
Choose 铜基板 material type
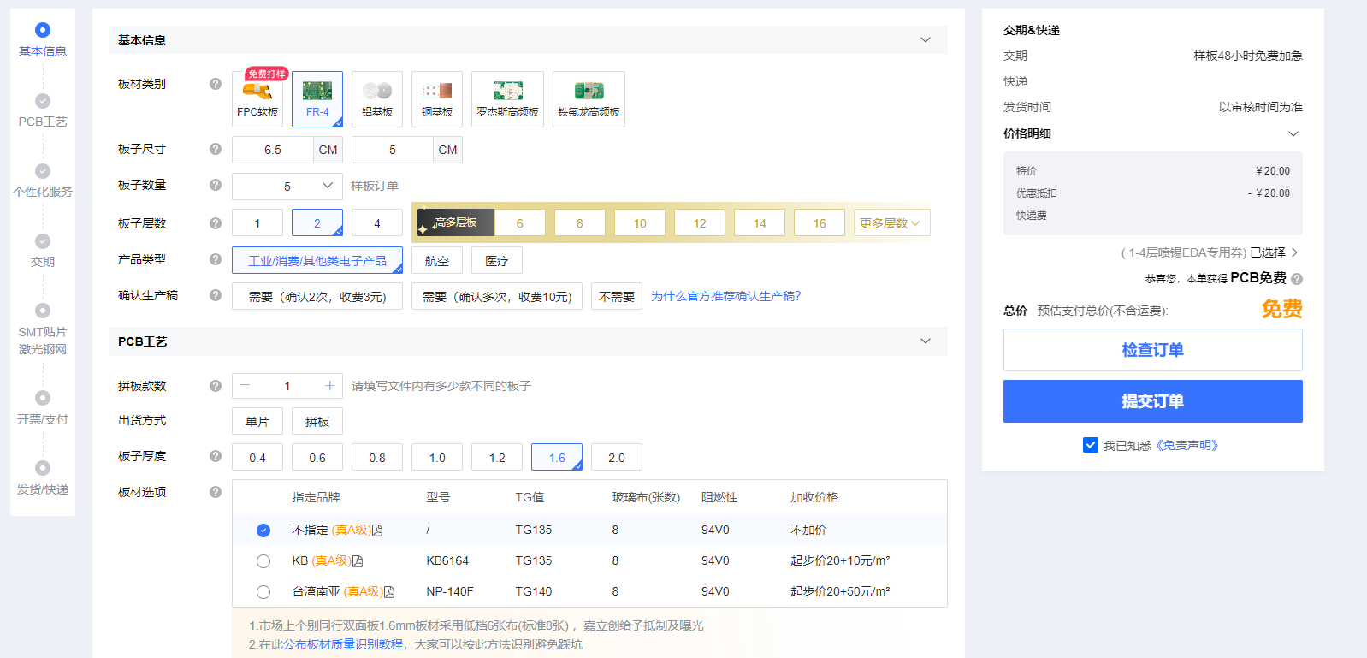pyautogui.click(x=437, y=99)
